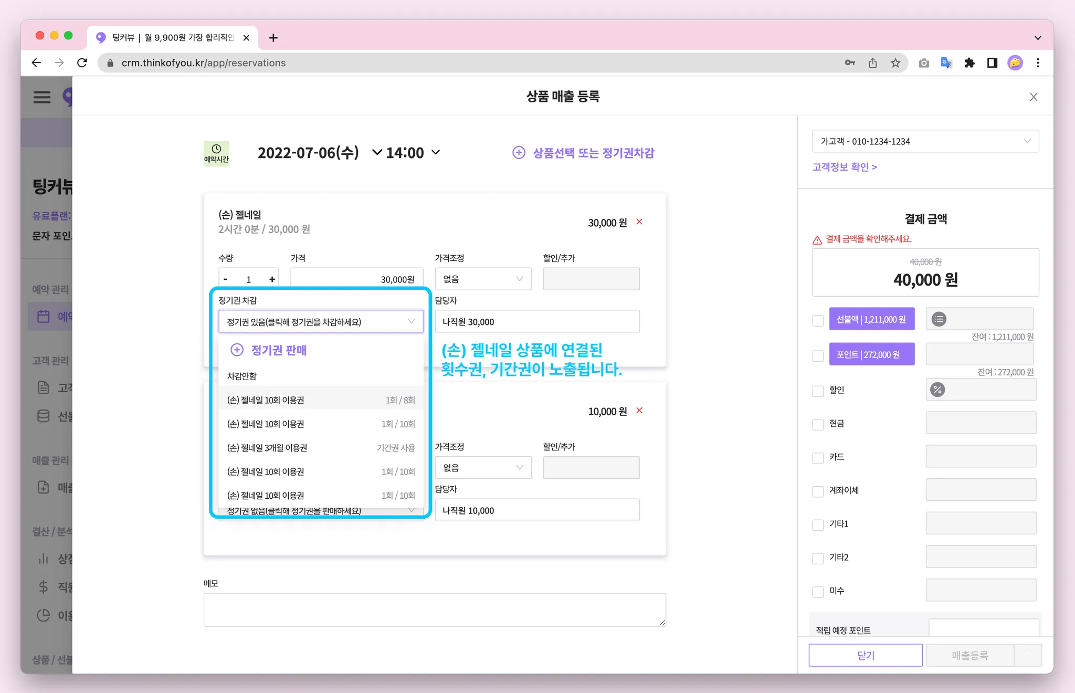Click the red X on 30,000 원 item

click(639, 222)
